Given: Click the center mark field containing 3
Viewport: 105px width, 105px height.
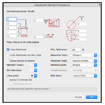Looking at the screenshot, I should click(x=82, y=31).
